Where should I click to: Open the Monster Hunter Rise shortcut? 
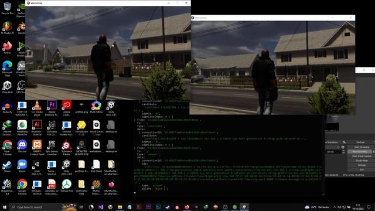click(81, 148)
